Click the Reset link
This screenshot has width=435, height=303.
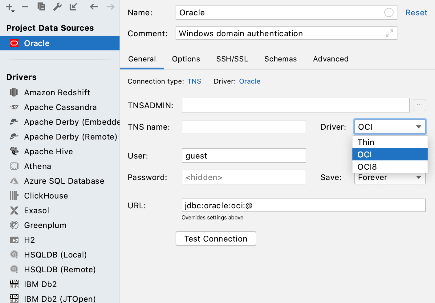[416, 13]
